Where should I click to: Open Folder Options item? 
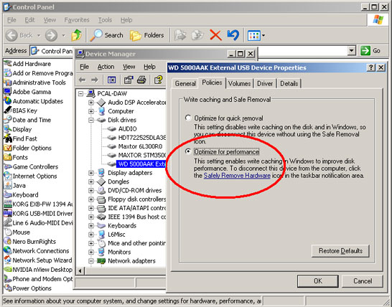click(x=28, y=148)
